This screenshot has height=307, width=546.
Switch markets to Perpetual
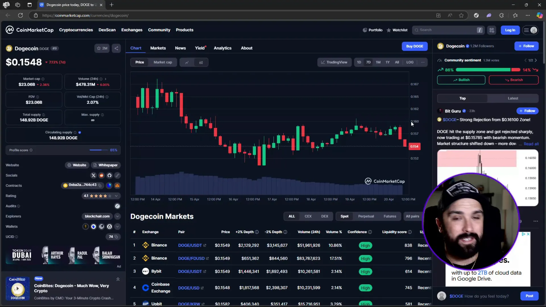(366, 216)
